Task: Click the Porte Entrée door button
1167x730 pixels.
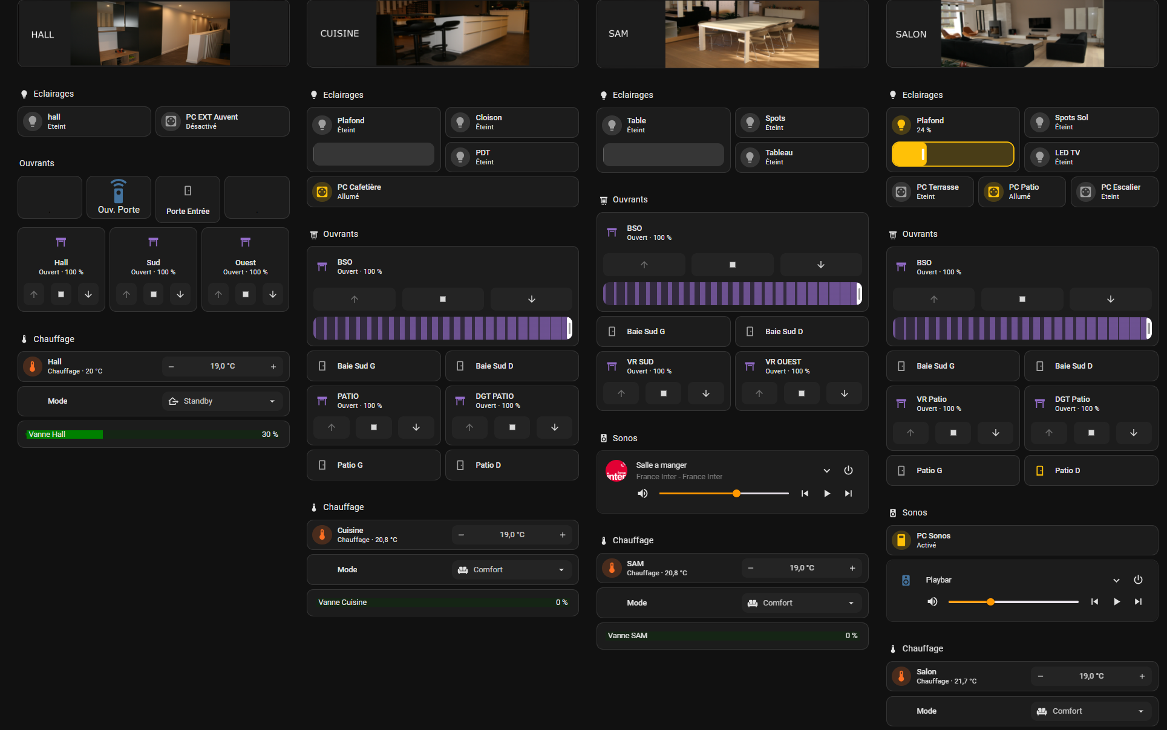Action: tap(188, 198)
